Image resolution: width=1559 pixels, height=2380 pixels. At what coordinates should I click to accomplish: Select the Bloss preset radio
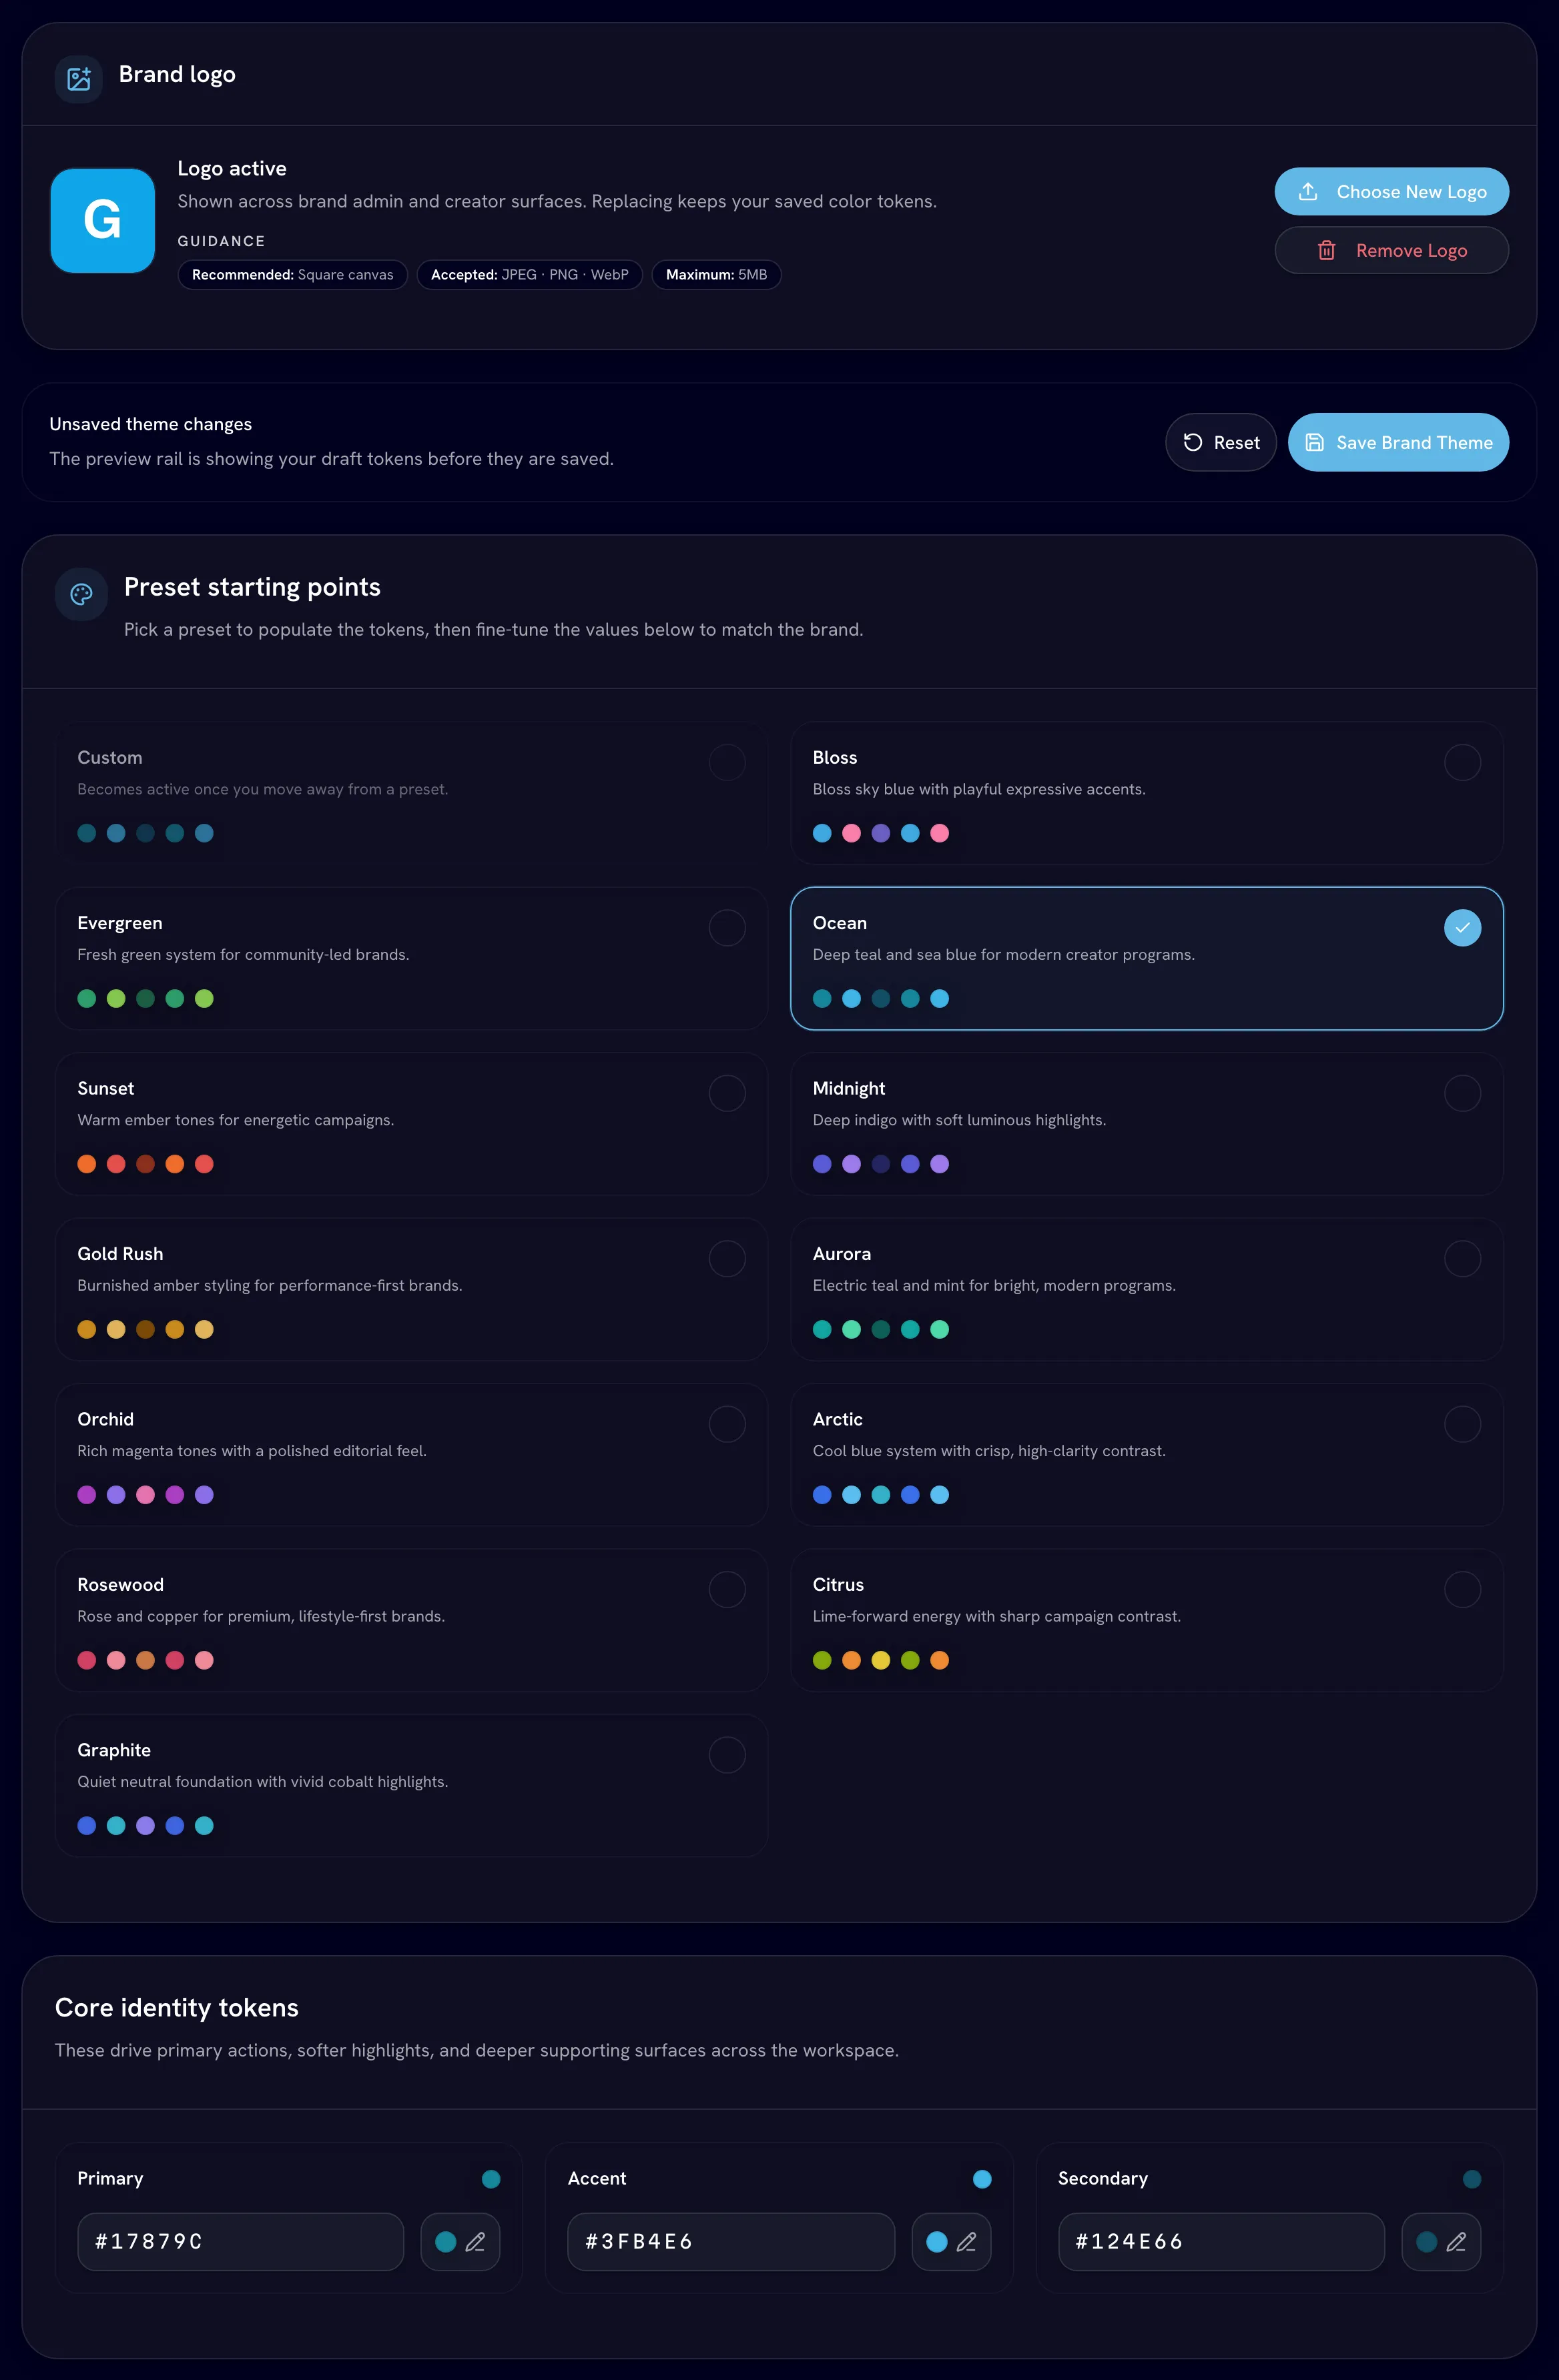(x=1463, y=763)
